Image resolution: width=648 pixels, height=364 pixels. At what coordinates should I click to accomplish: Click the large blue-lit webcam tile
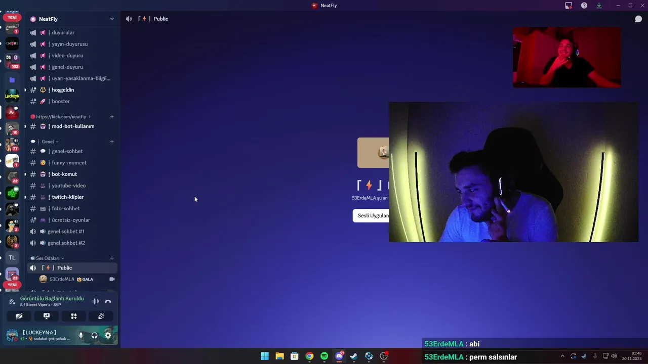[x=513, y=172]
